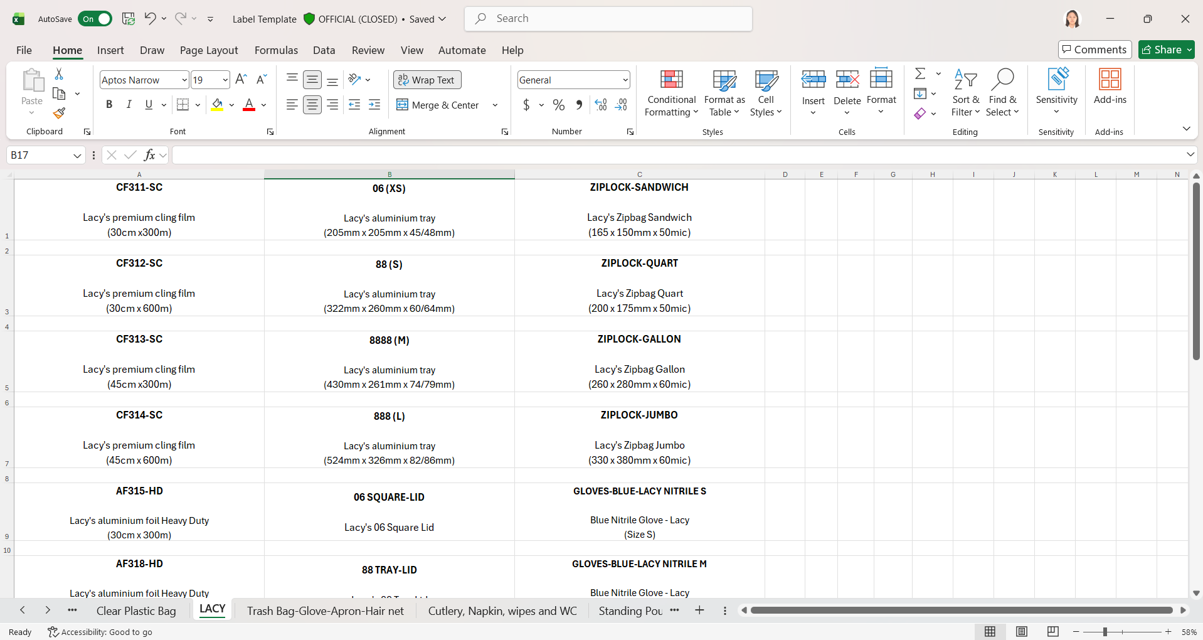
Task: Select the Format Painter brush
Action: (59, 113)
